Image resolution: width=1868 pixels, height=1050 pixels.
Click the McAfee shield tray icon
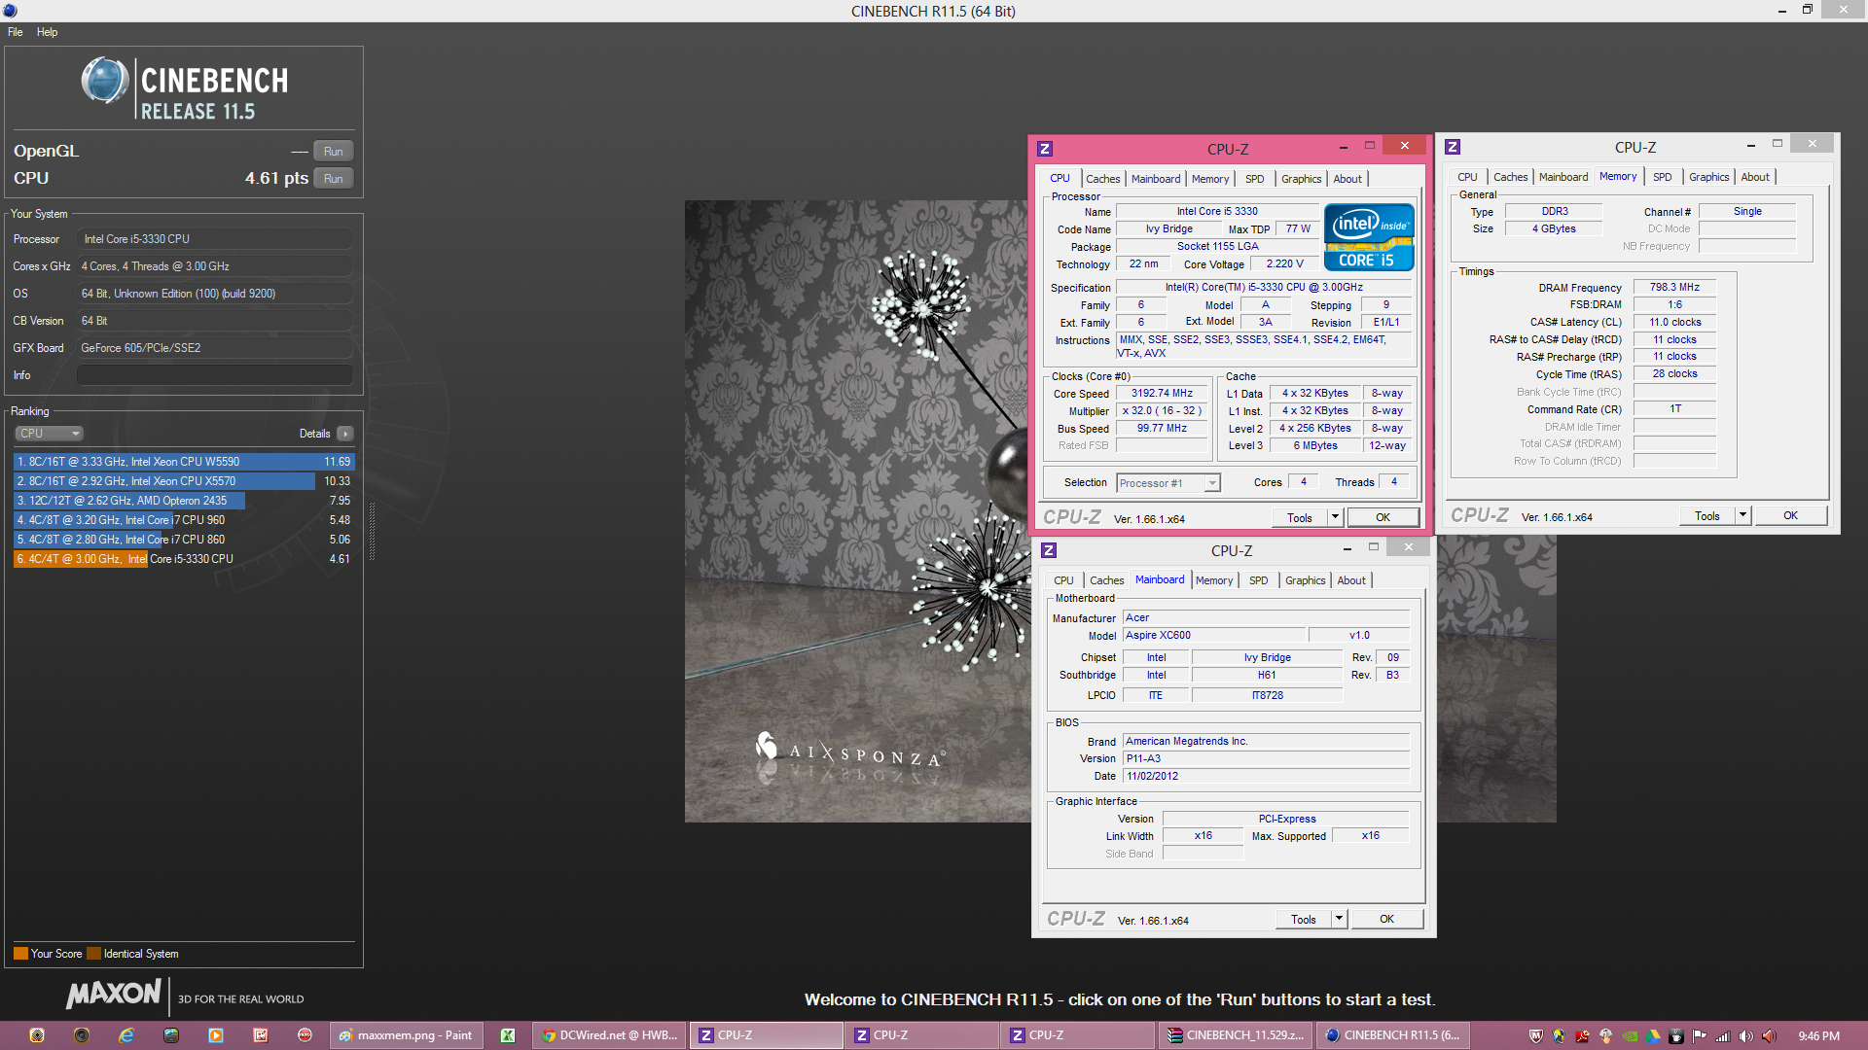1536,1036
